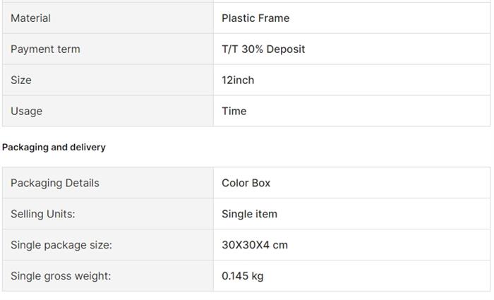Click the Packaging Details label
The image size is (494, 300).
pos(55,183)
